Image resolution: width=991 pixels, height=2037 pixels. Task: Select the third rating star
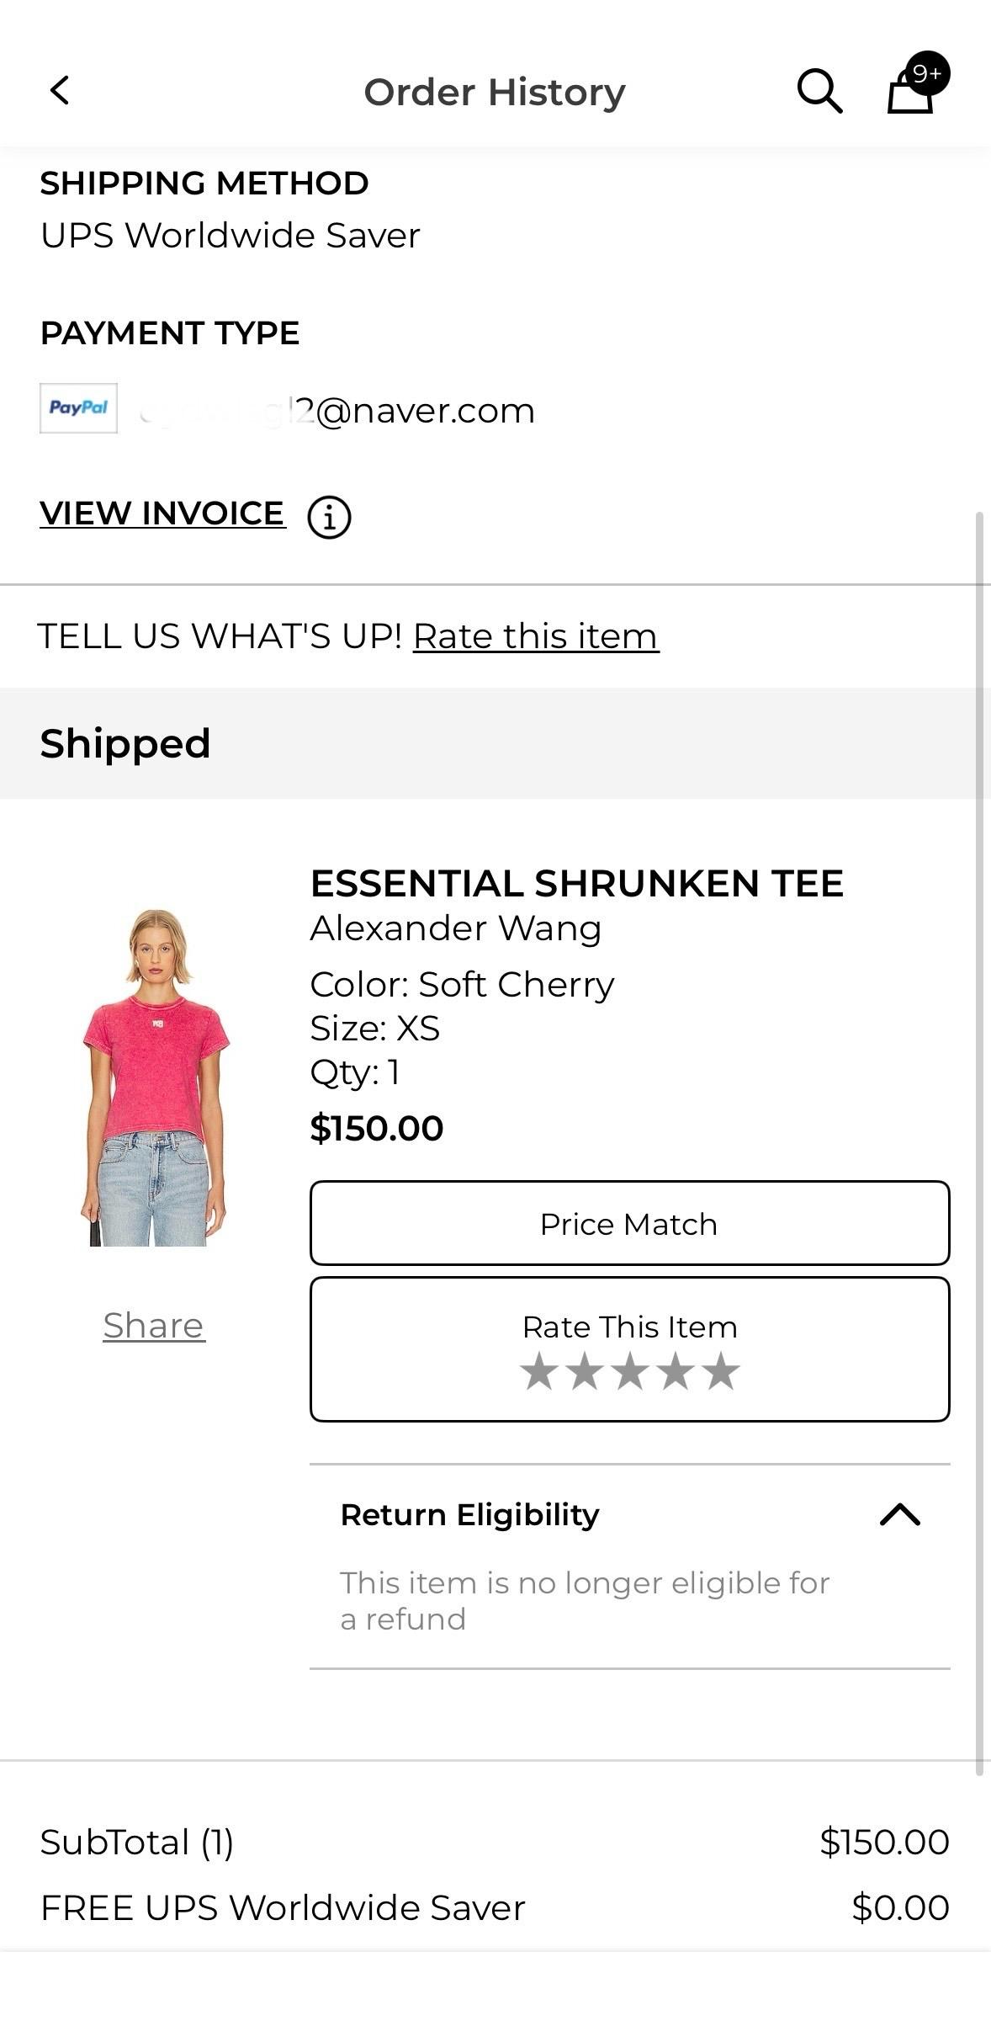coord(629,1371)
